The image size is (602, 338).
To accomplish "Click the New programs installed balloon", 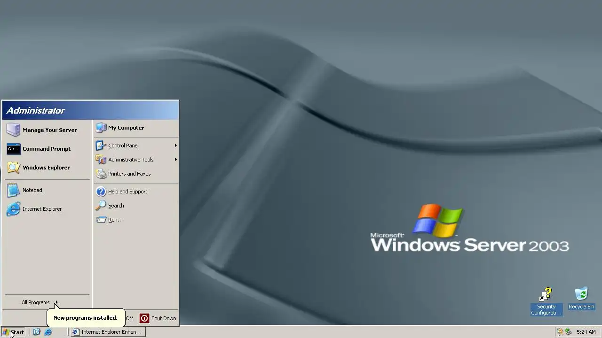I will 86,318.
